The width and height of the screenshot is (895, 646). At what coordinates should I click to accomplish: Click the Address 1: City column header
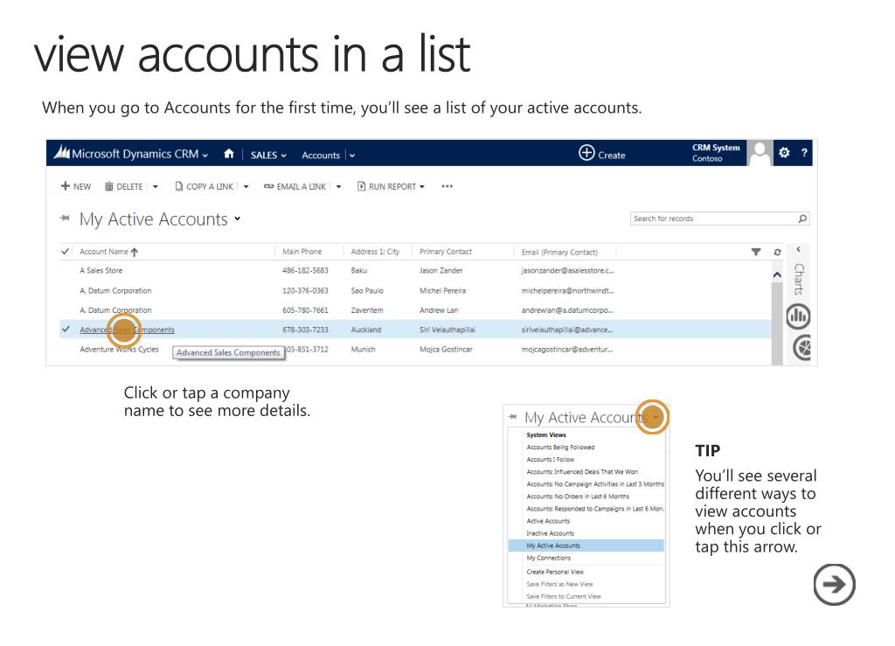(x=375, y=252)
